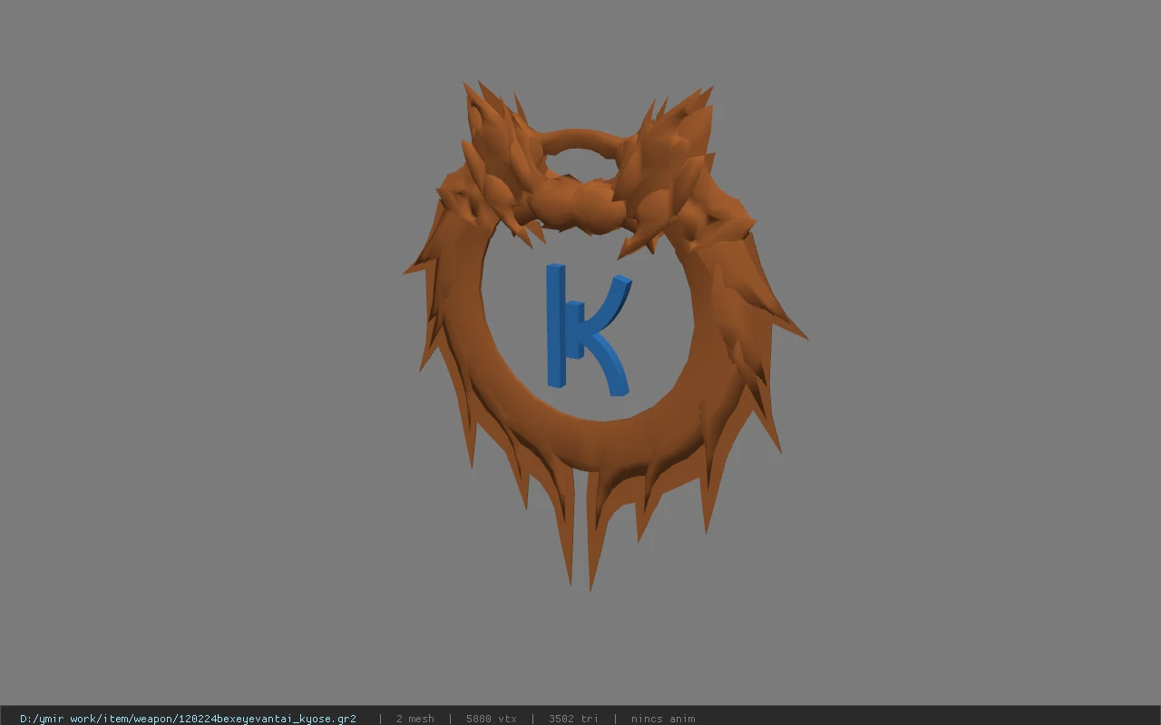Click the 'nincs anim' status text
1161x725 pixels.
click(x=663, y=719)
